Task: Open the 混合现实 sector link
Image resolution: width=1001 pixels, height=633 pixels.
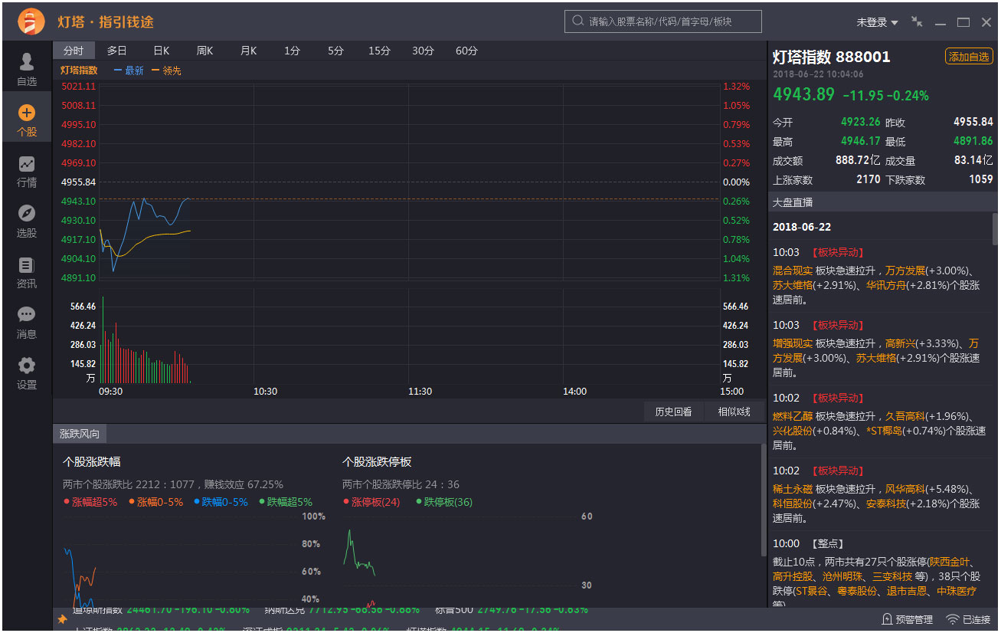Action: pyautogui.click(x=793, y=271)
